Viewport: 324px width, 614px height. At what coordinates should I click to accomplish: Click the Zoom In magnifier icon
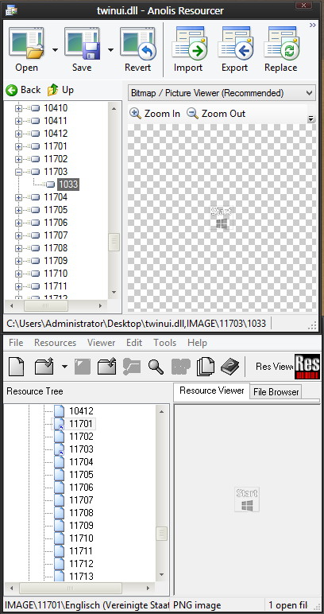[x=135, y=114]
